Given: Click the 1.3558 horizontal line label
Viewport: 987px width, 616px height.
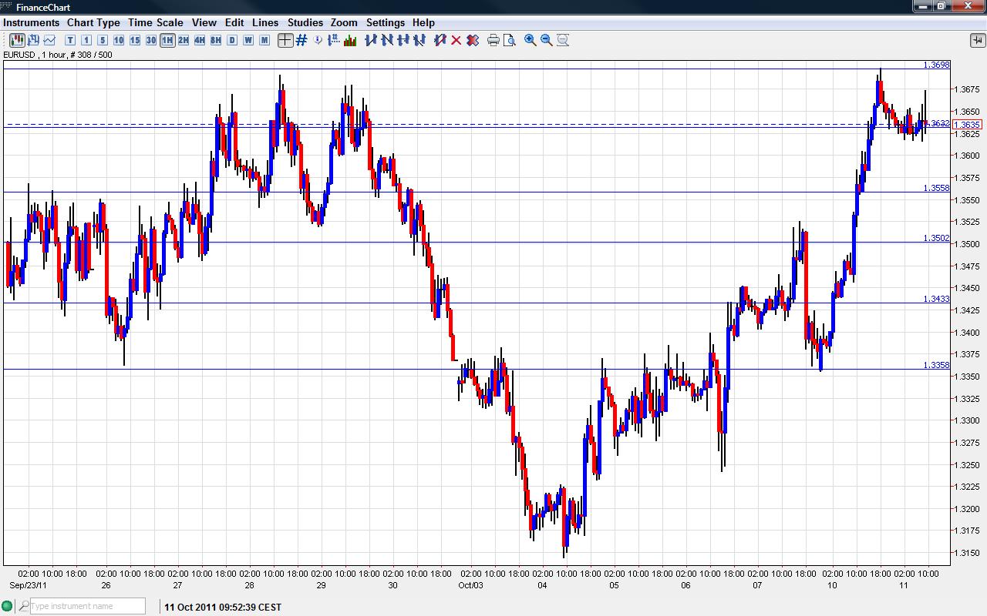Looking at the screenshot, I should point(937,188).
